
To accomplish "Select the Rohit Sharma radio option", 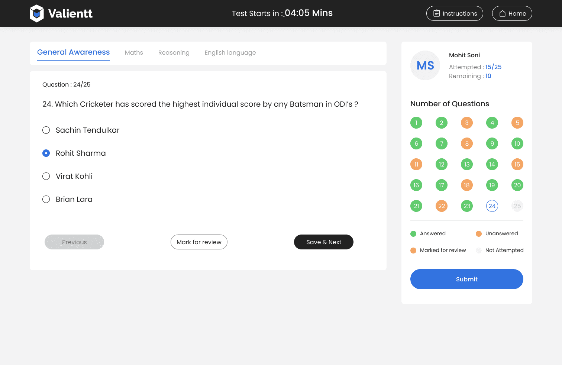I will click(46, 153).
